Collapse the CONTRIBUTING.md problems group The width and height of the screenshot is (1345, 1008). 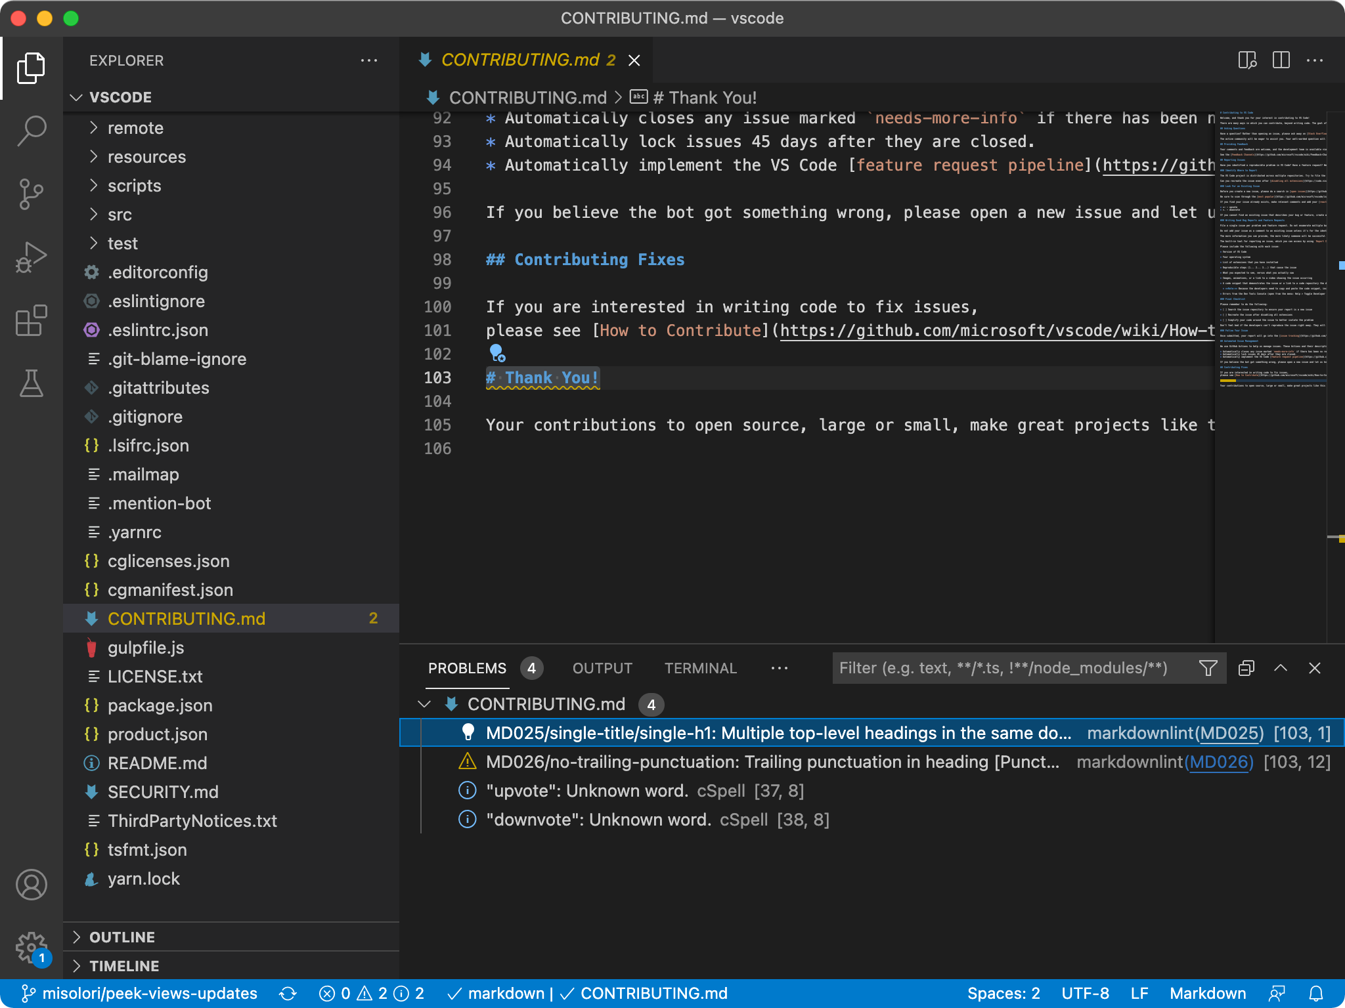424,703
